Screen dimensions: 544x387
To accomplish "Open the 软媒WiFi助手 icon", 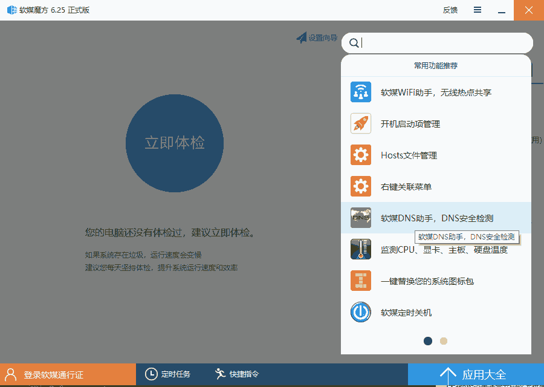I will (x=361, y=92).
